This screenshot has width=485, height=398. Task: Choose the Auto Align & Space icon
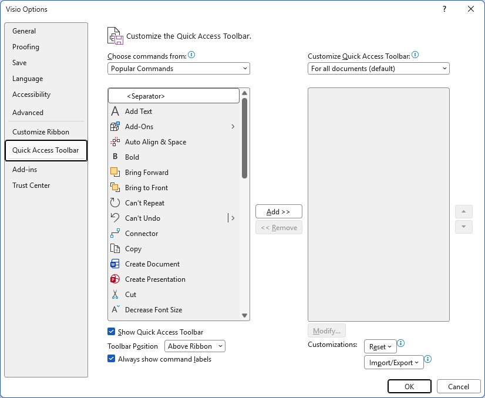coord(115,142)
